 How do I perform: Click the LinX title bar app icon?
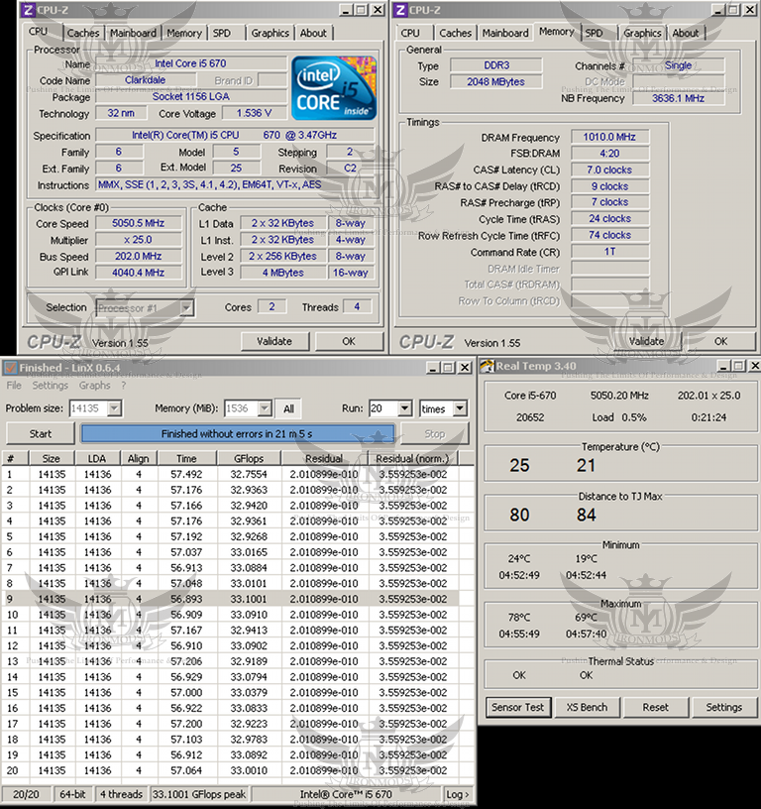pyautogui.click(x=10, y=368)
